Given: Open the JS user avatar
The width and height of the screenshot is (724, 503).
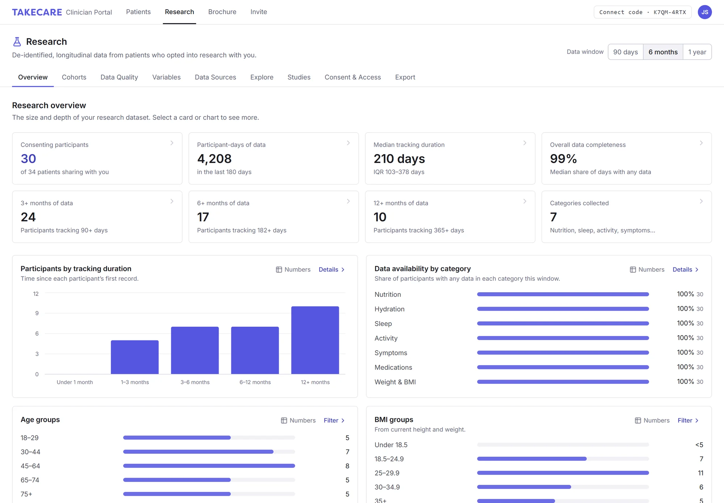Looking at the screenshot, I should (704, 12).
